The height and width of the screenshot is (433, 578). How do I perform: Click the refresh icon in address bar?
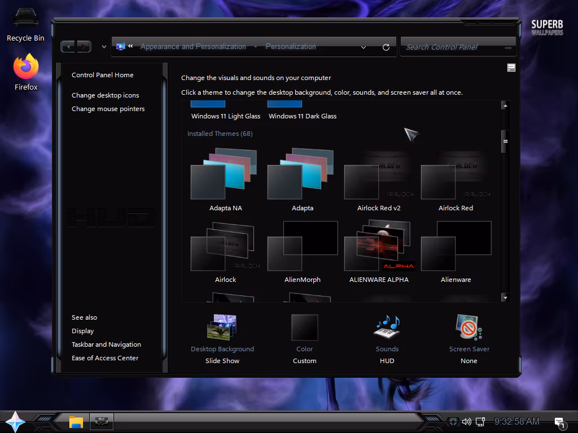click(386, 47)
